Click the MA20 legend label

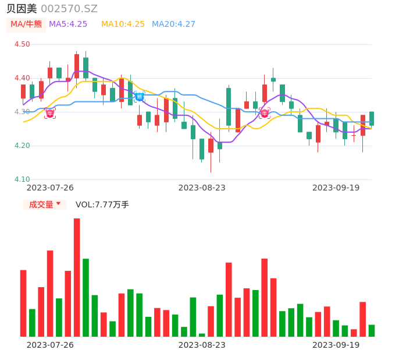click(x=173, y=24)
